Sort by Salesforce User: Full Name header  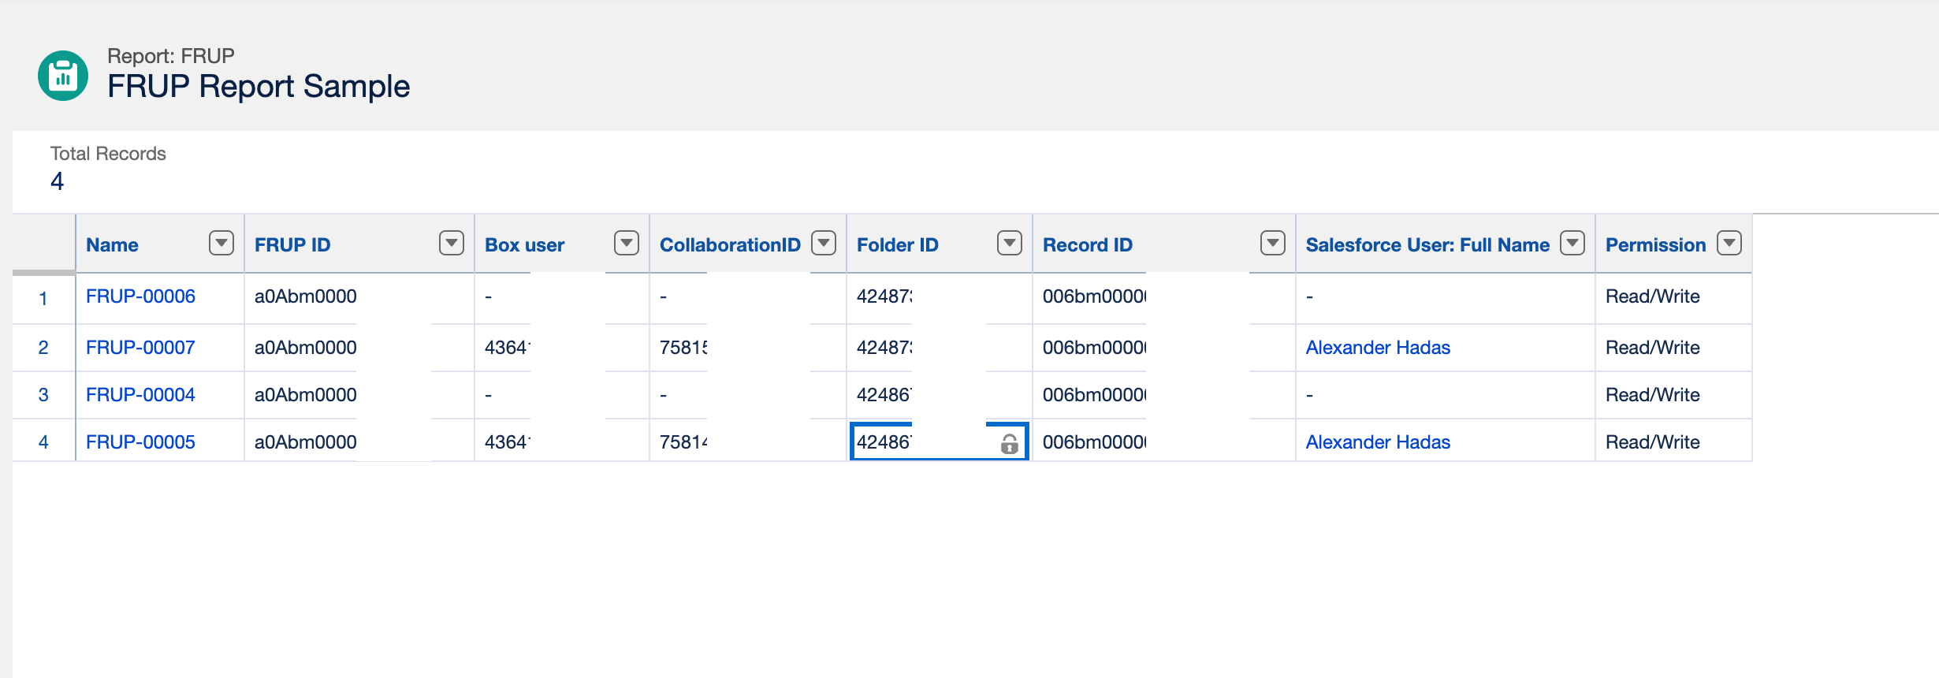tap(1427, 245)
